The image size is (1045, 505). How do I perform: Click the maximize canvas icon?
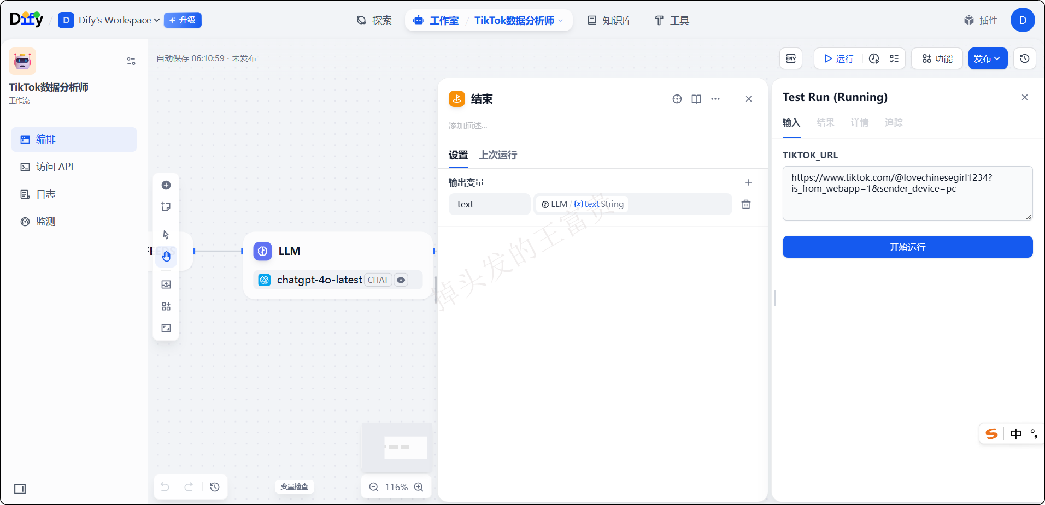(166, 328)
